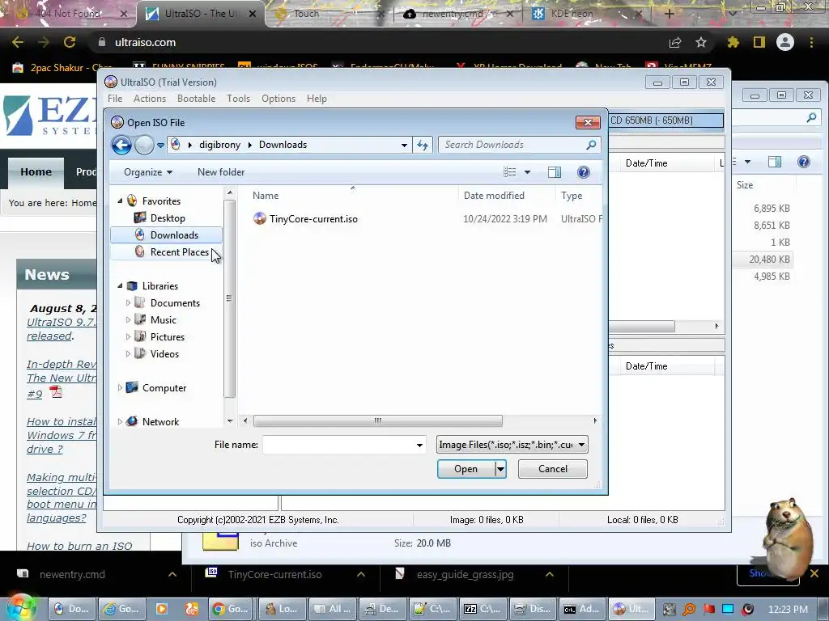
Task: Click the share page icon in address bar
Action: (x=675, y=42)
